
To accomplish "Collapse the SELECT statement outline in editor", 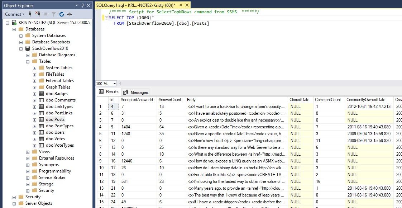I will pyautogui.click(x=106, y=18).
